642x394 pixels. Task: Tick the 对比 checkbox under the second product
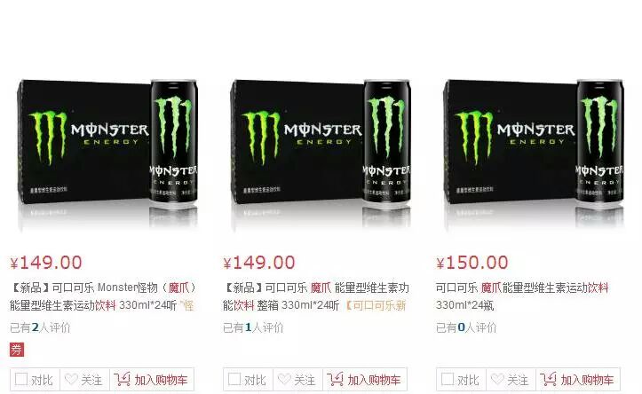coord(234,379)
